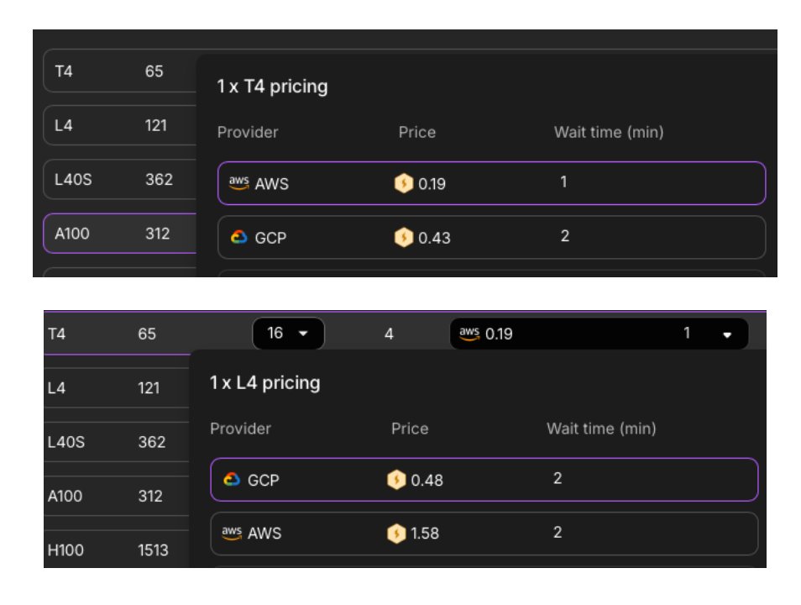Screen dimensions: 801x605
Task: Click the coin icon beside price 0.48
Action: coord(396,480)
